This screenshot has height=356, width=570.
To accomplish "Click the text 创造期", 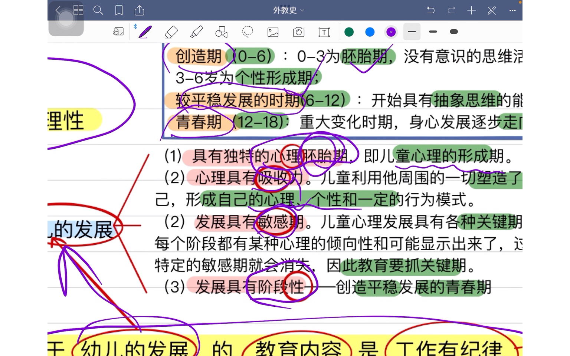I will coord(199,56).
